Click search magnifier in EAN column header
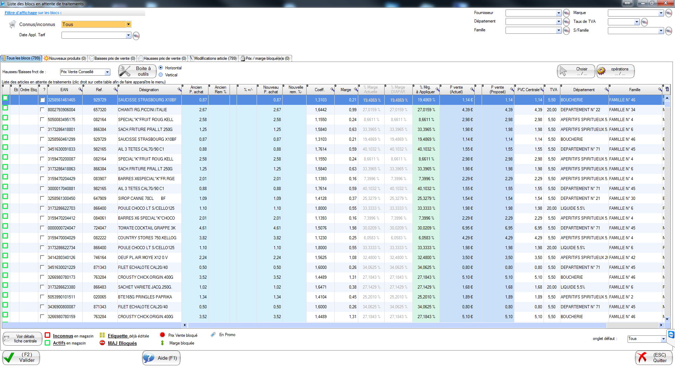Viewport: 675px width, 366px height. (80, 90)
